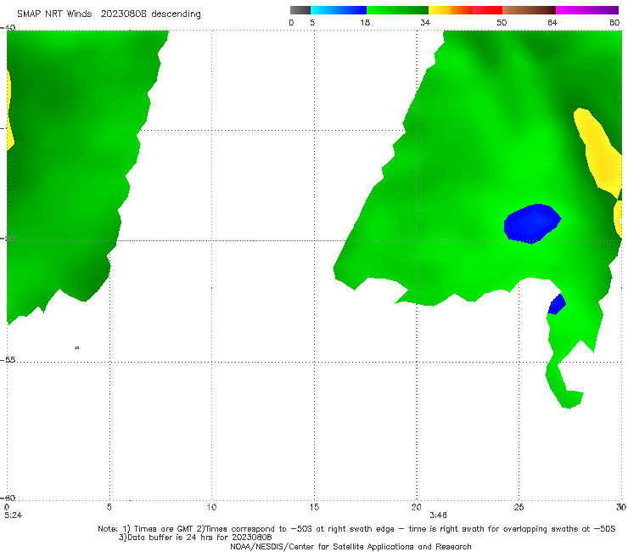This screenshot has height=552, width=628.
Task: Click the longitude axis label "10"
Action: tap(211, 508)
